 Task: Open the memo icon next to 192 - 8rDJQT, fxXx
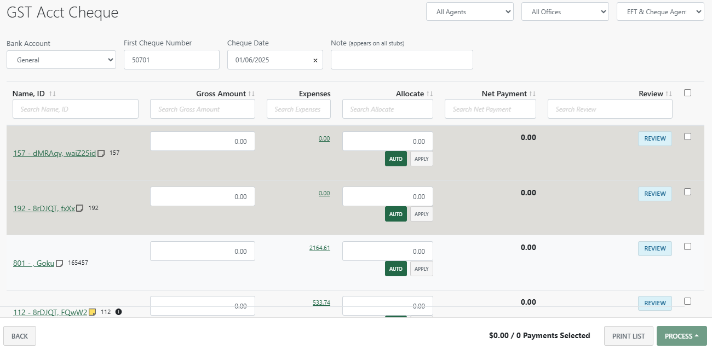coord(80,208)
